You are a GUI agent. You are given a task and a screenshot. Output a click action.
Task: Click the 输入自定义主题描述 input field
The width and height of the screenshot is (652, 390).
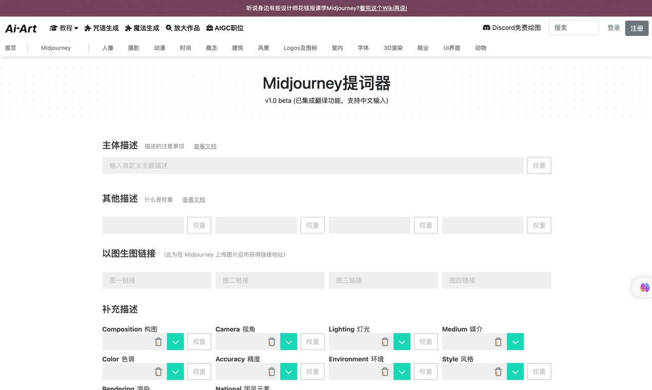[313, 166]
